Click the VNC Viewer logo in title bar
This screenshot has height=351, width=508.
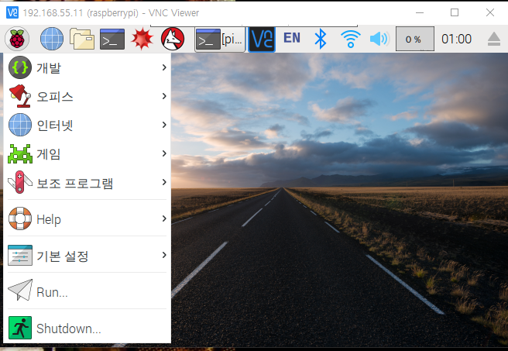point(12,12)
